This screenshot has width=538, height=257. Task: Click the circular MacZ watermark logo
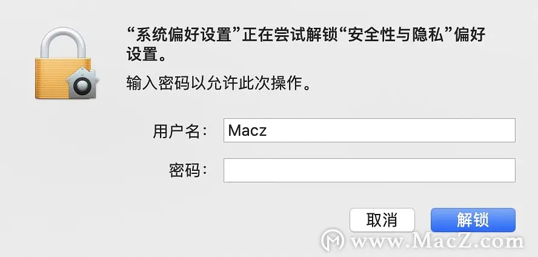pos(333,240)
